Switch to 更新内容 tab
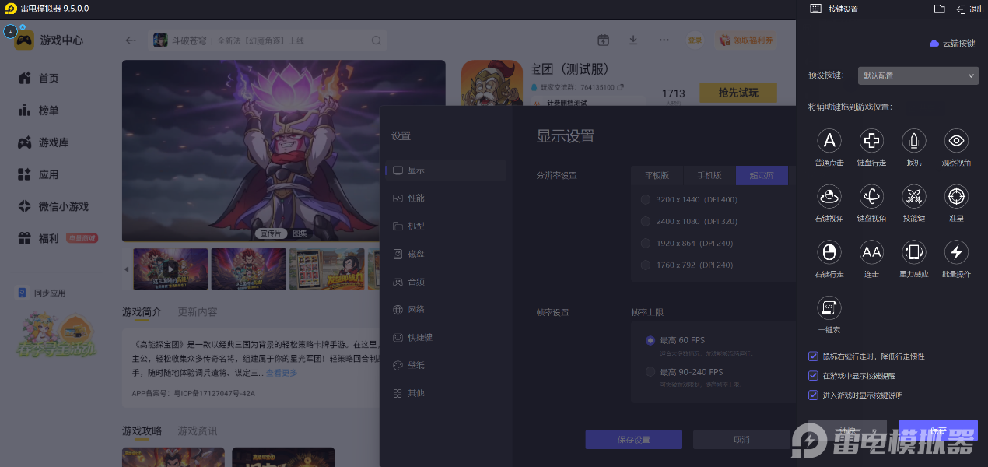988x467 pixels. tap(198, 312)
